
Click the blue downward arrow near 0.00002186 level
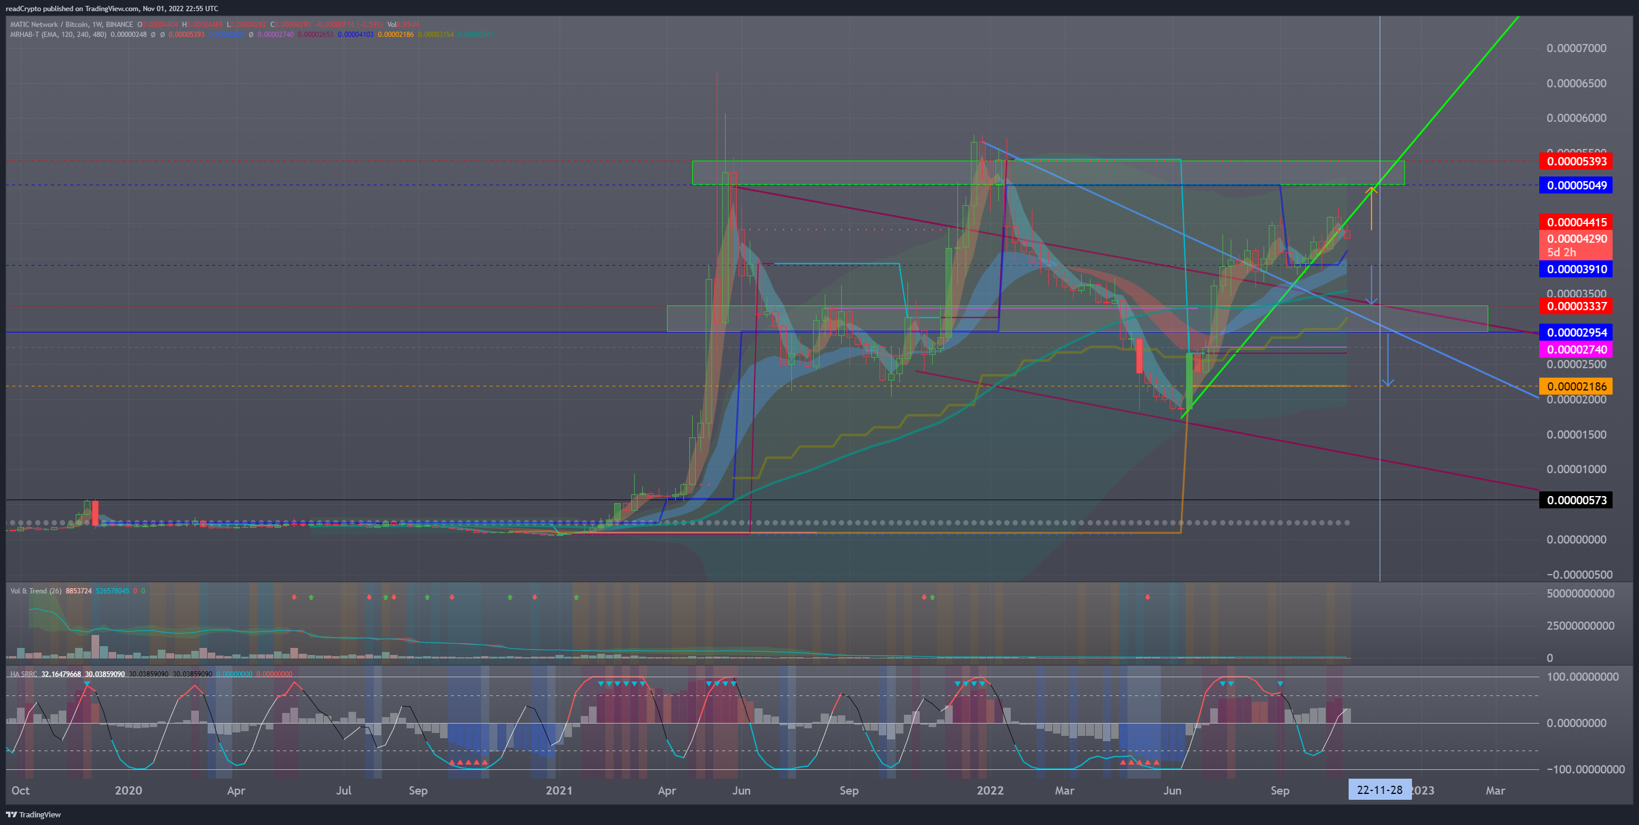coord(1388,359)
